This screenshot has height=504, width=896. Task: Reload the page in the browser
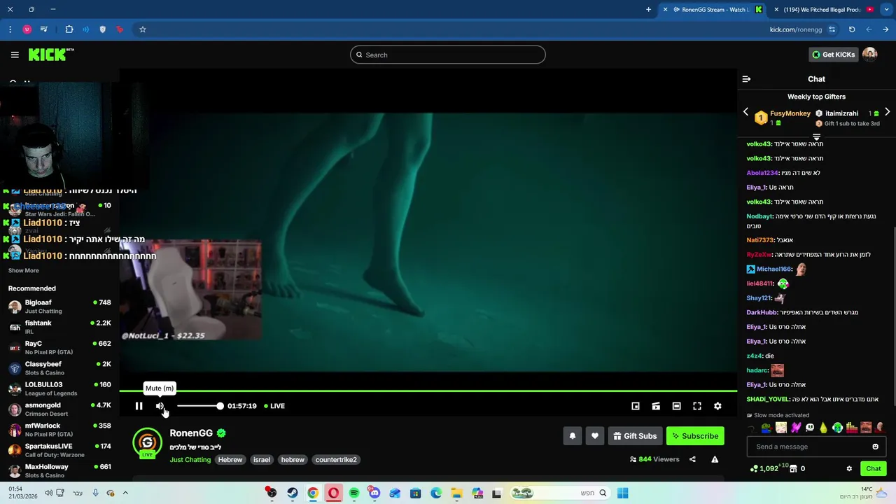coord(852,29)
